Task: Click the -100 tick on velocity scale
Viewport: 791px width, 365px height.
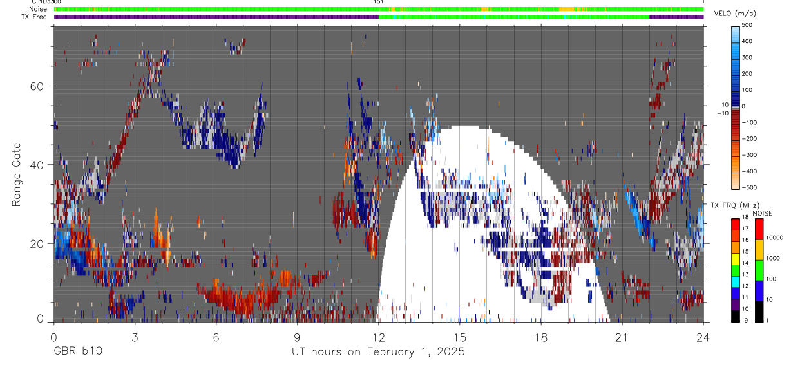Action: 751,122
